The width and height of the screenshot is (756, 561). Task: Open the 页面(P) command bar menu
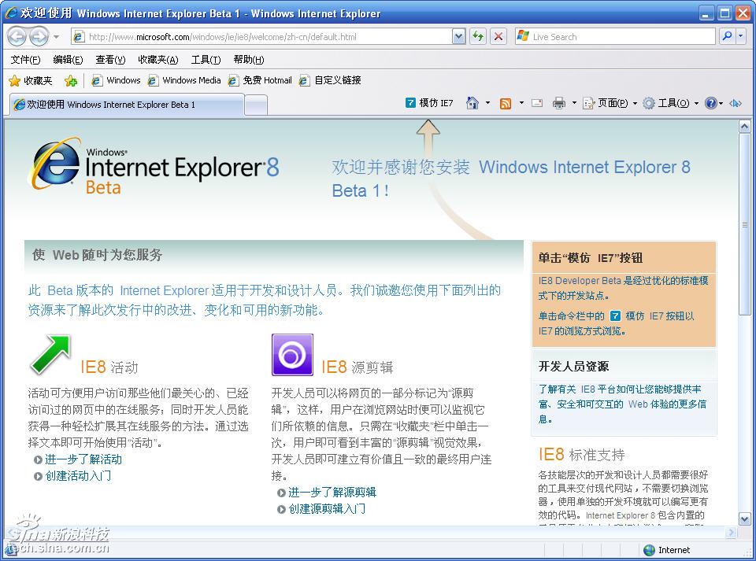pyautogui.click(x=610, y=103)
